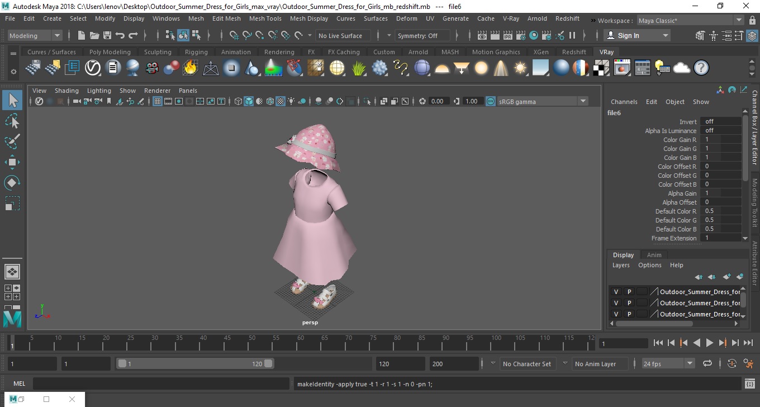The image size is (760, 407).
Task: Enable Snap to grids magnet icon
Action: 234,35
